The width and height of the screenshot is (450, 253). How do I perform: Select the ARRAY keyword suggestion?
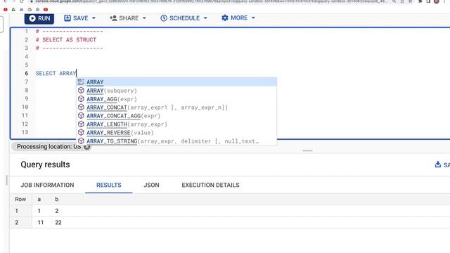[x=176, y=82]
